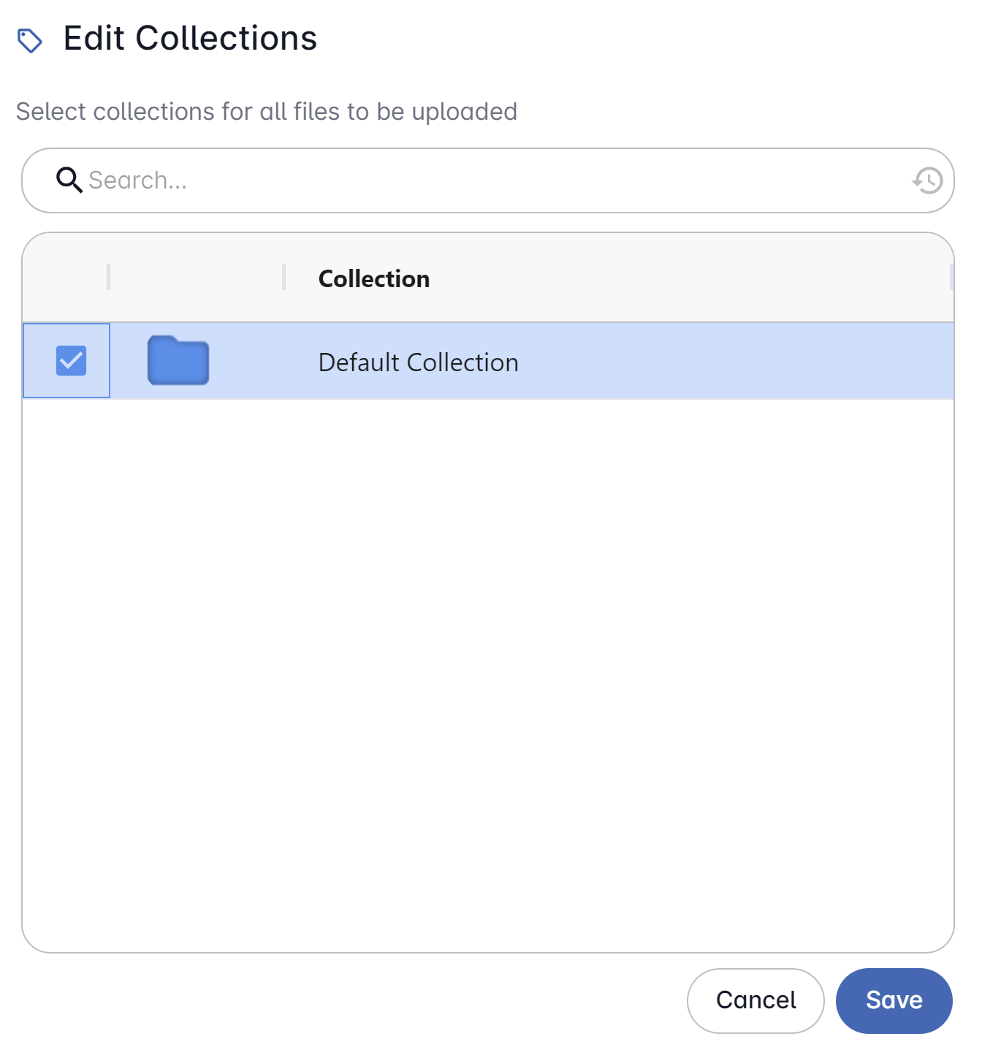Select the Default Collection row name
982x1039 pixels.
(419, 362)
